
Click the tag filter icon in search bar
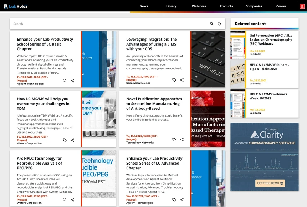[x=220, y=24]
